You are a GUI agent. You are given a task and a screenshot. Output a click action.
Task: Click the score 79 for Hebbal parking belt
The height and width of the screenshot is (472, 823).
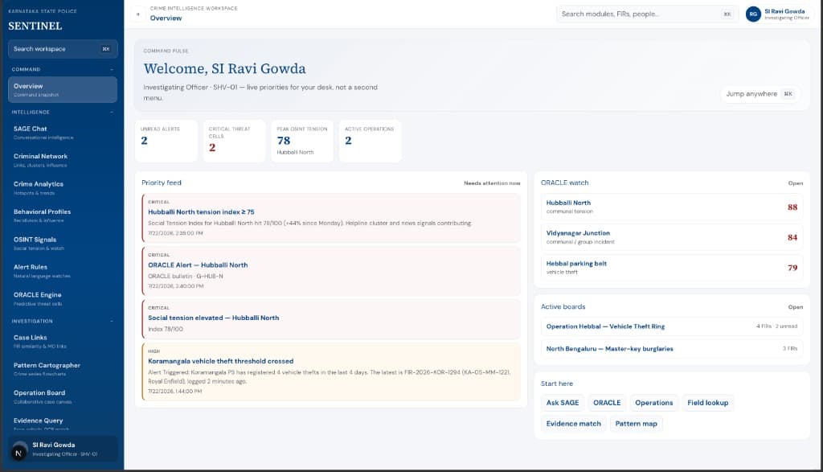tap(792, 268)
